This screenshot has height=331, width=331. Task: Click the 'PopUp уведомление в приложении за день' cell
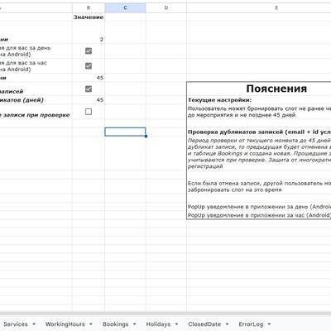click(259, 207)
